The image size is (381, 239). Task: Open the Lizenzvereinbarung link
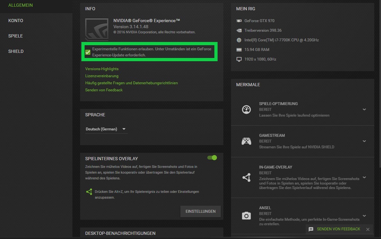point(102,76)
